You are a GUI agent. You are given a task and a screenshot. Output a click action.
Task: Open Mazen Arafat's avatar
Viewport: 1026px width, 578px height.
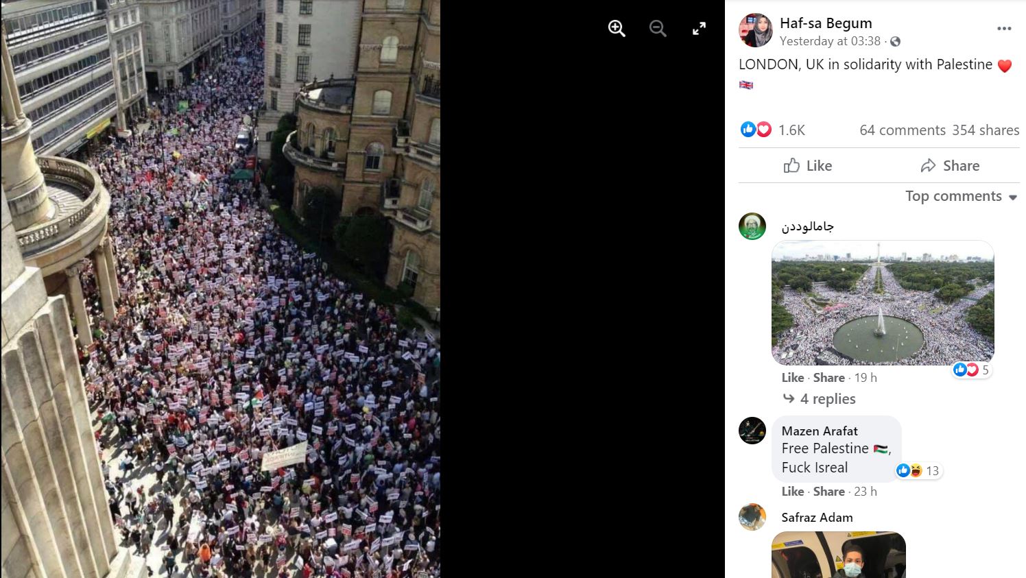pyautogui.click(x=752, y=431)
